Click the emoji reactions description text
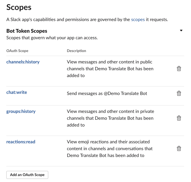The image size is (191, 182). pos(110,148)
